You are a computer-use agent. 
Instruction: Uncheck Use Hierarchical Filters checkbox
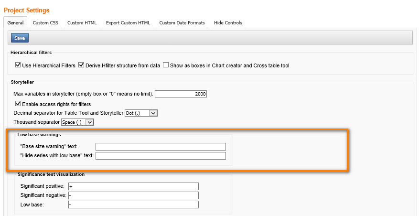[18, 65]
